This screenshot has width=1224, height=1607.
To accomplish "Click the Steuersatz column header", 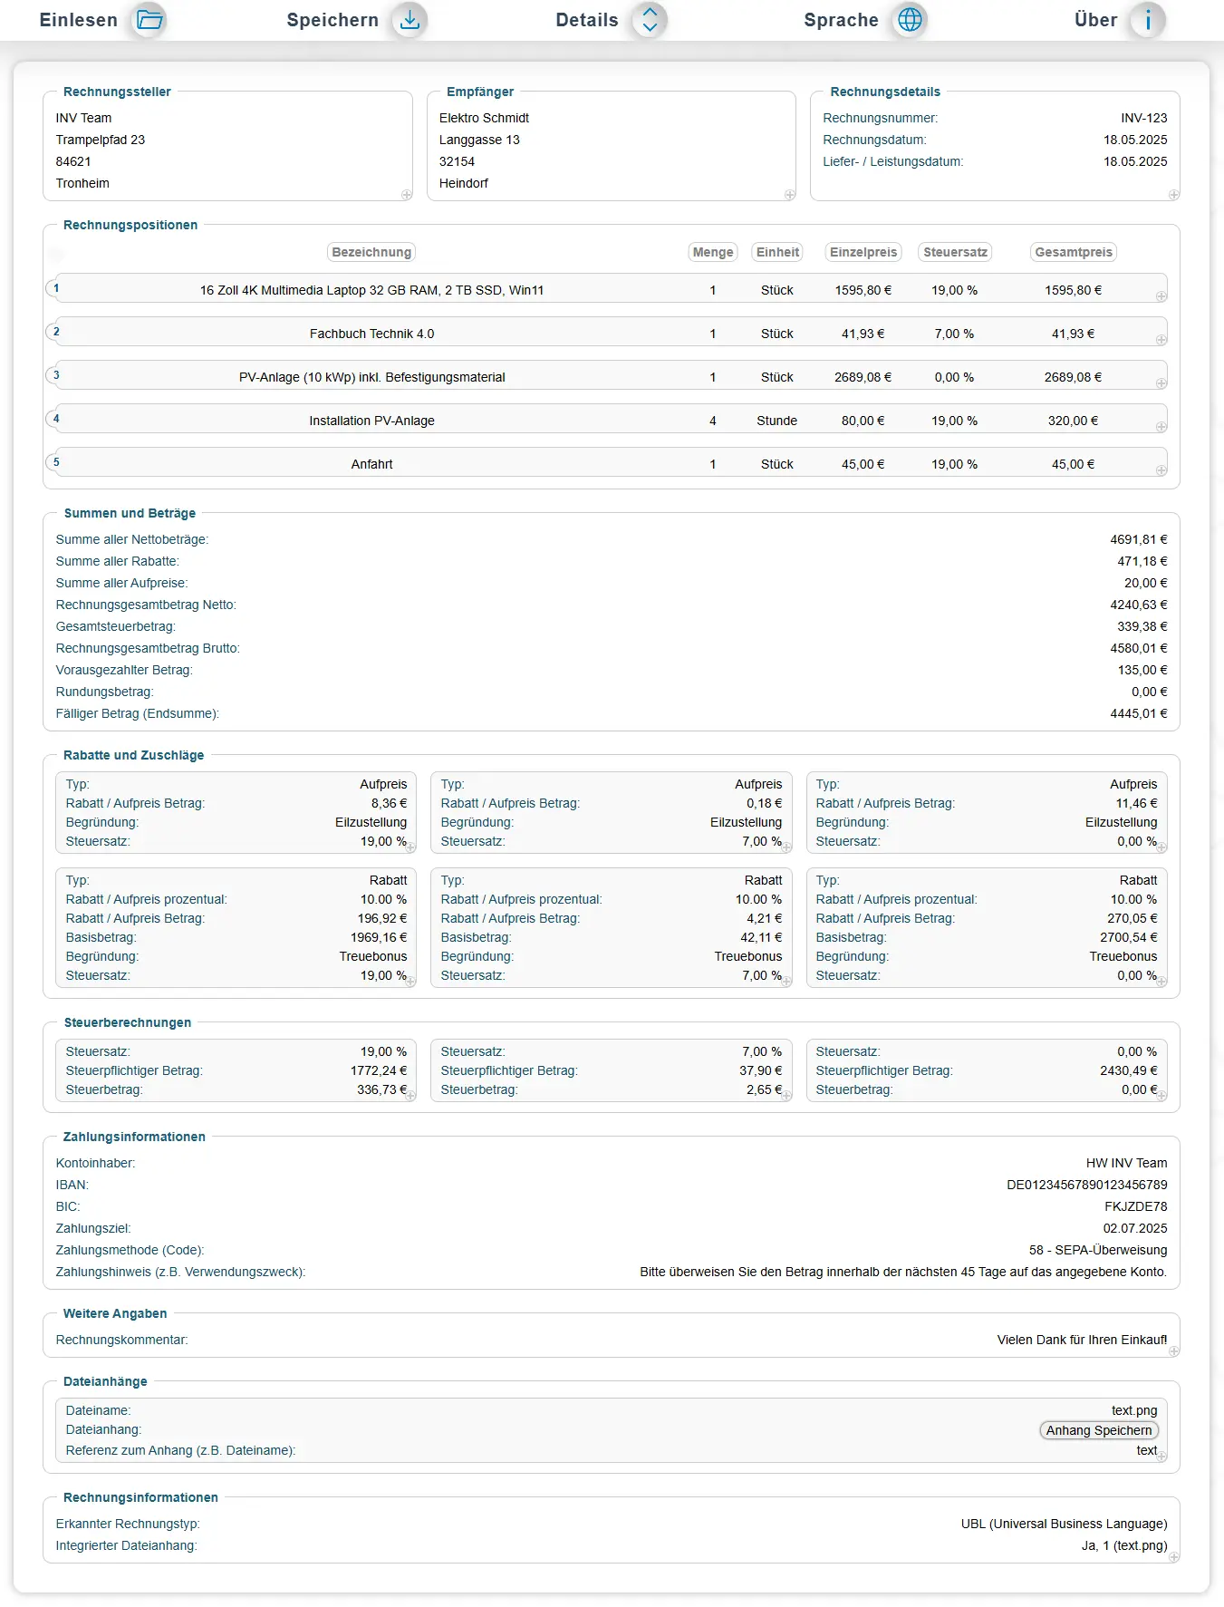I will [955, 252].
